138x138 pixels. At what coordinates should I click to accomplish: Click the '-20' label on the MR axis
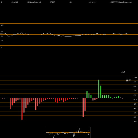click(135, 104)
